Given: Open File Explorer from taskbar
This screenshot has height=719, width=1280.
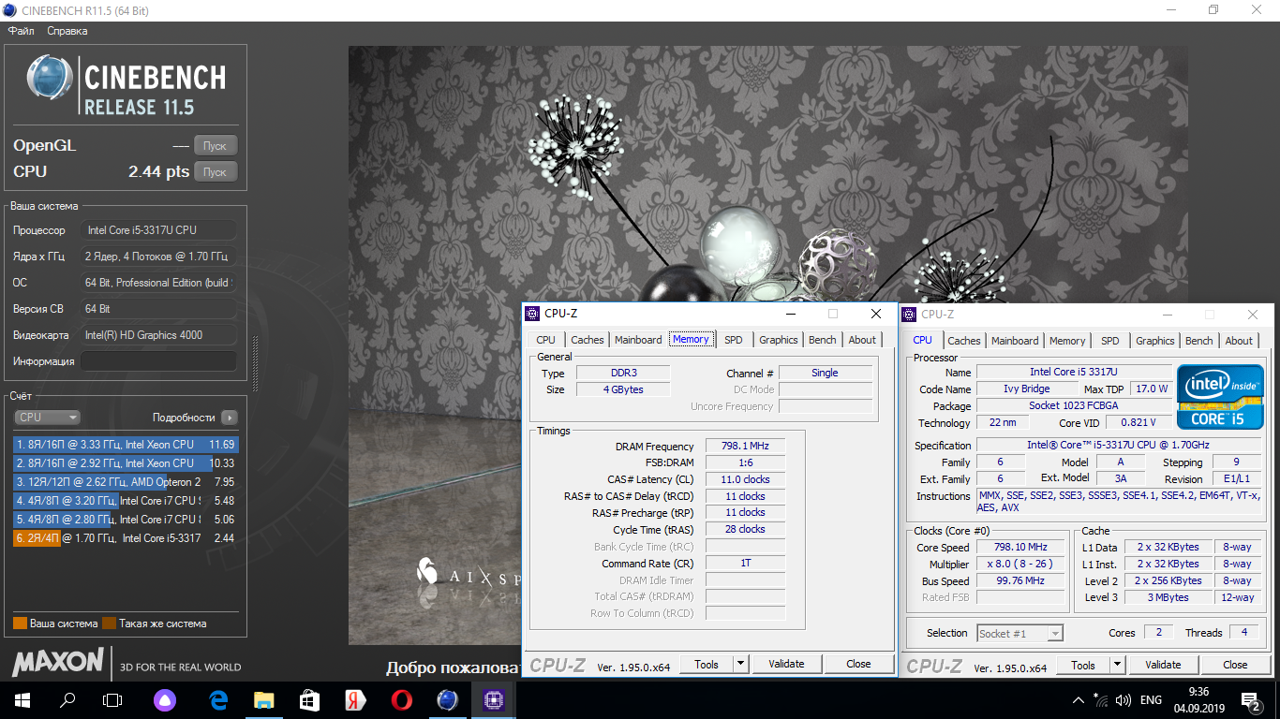Looking at the screenshot, I should point(264,699).
